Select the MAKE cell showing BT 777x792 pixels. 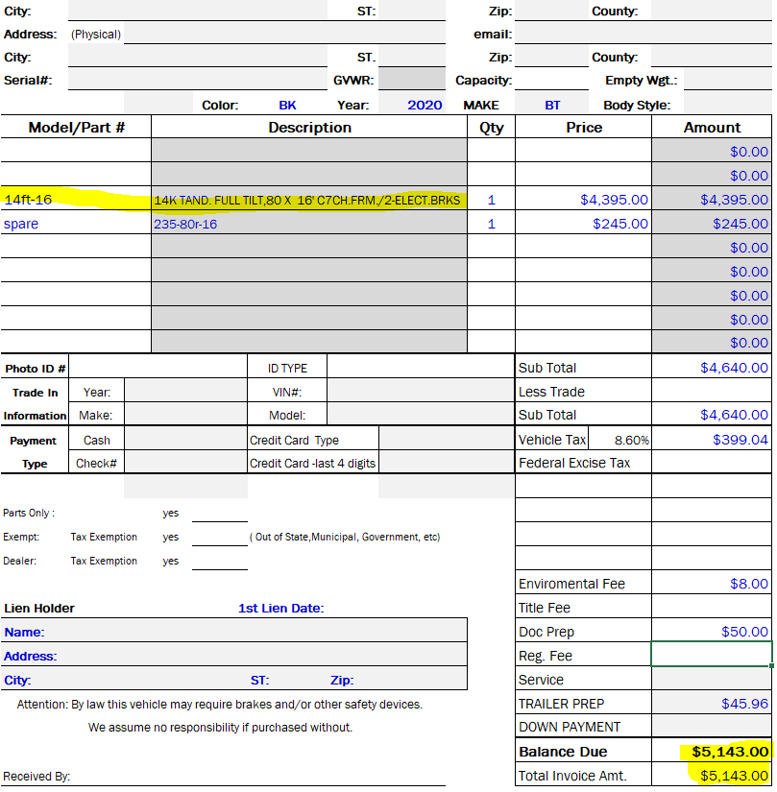tap(552, 105)
